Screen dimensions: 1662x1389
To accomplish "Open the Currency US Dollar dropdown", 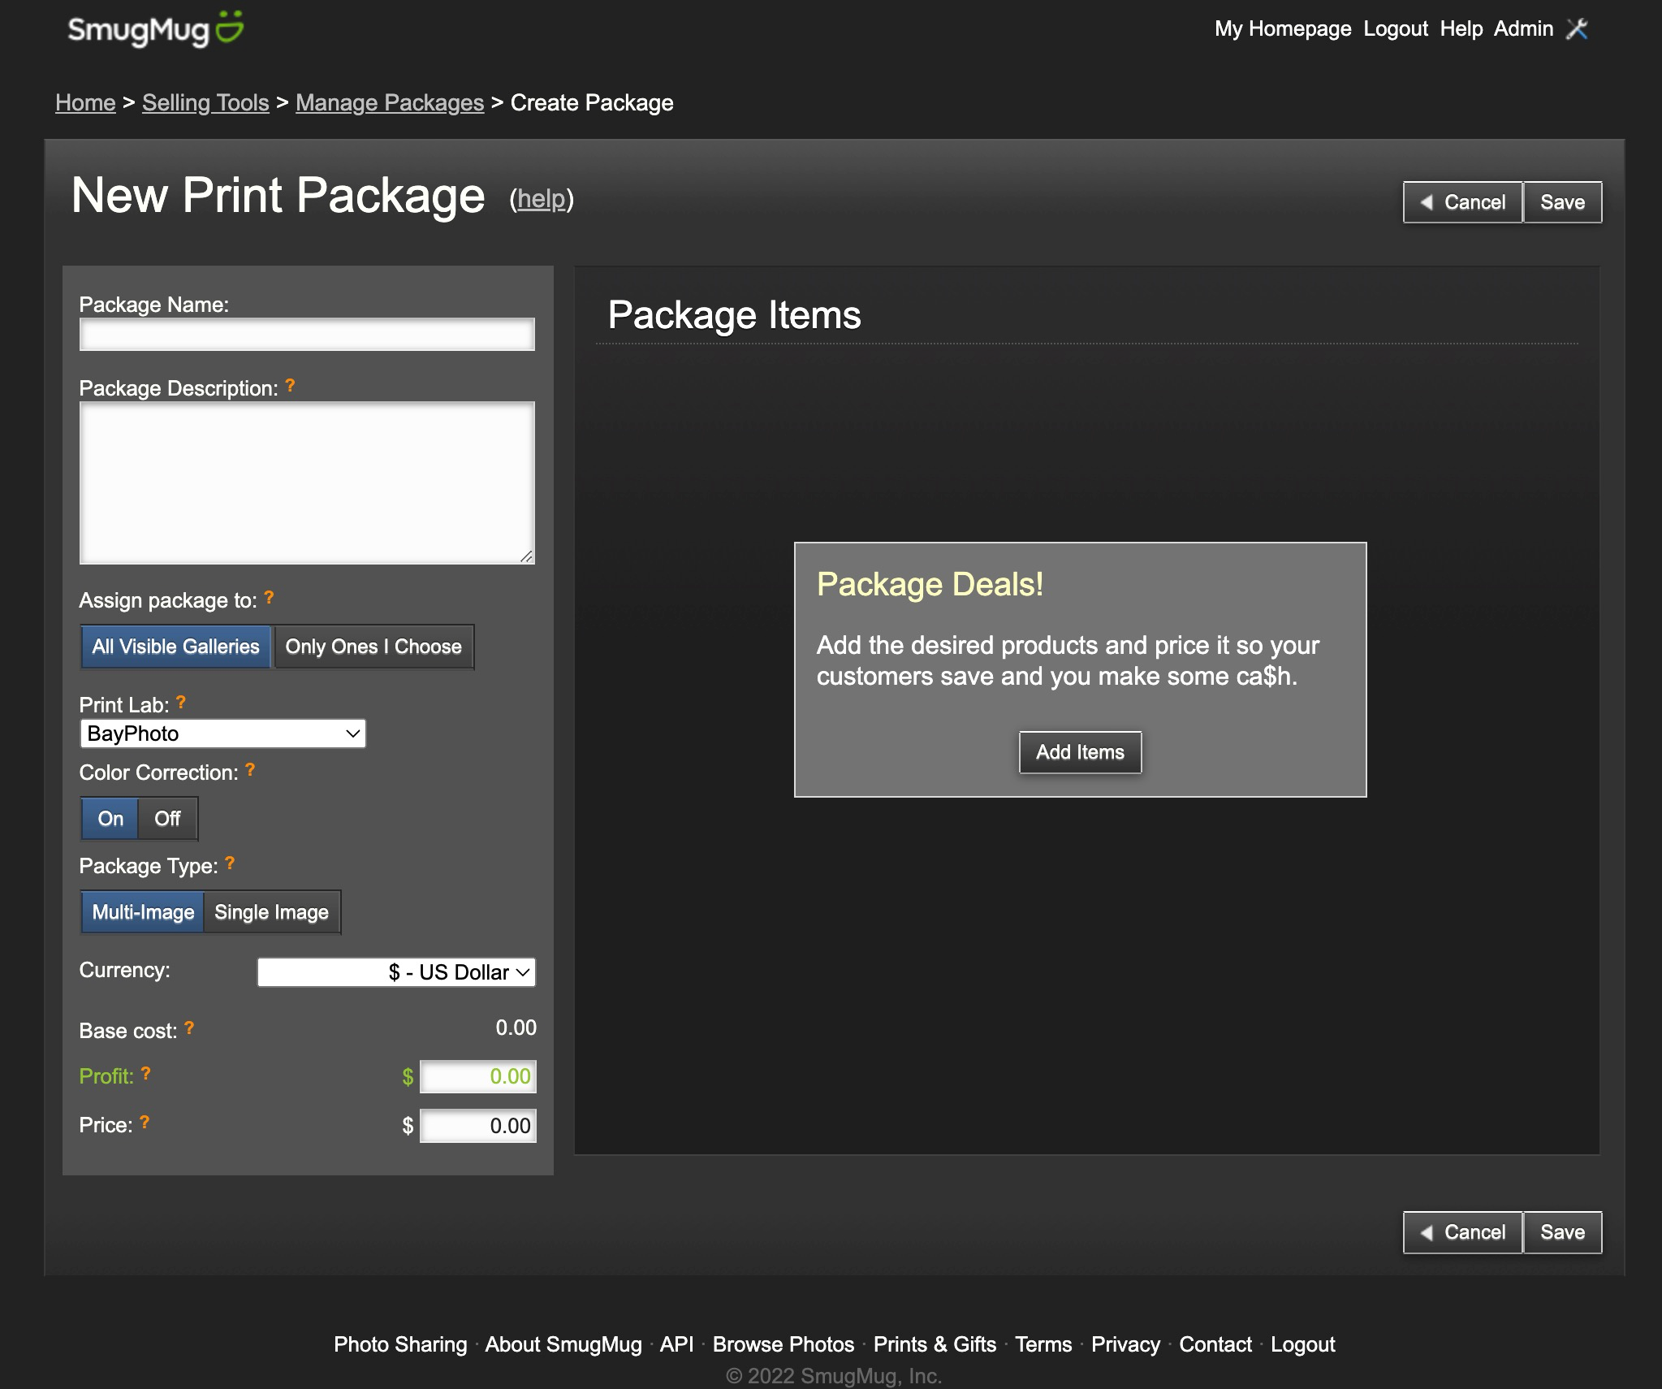I will pos(396,972).
